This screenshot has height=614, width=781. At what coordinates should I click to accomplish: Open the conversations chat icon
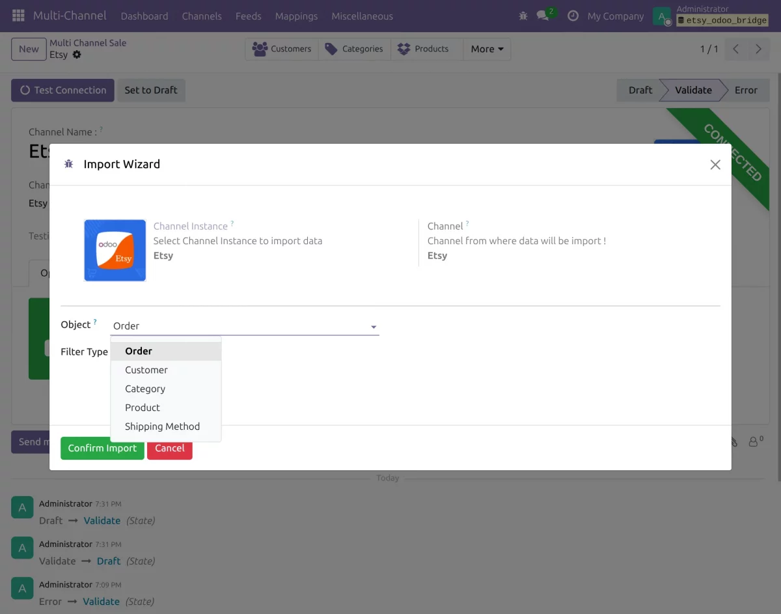click(x=543, y=16)
